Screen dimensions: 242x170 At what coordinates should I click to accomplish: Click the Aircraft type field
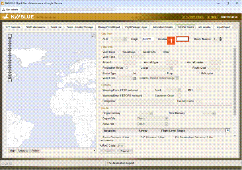click(171, 62)
